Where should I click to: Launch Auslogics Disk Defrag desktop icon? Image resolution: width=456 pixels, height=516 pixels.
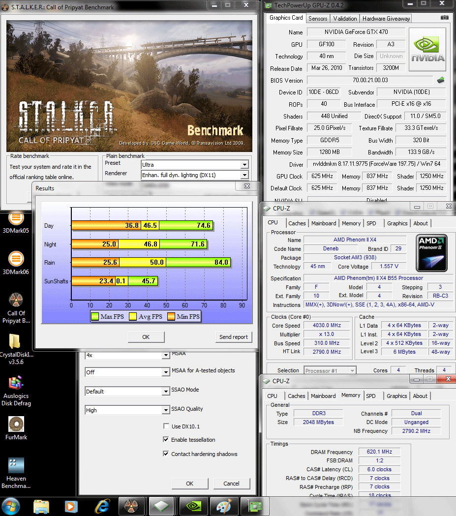click(16, 391)
